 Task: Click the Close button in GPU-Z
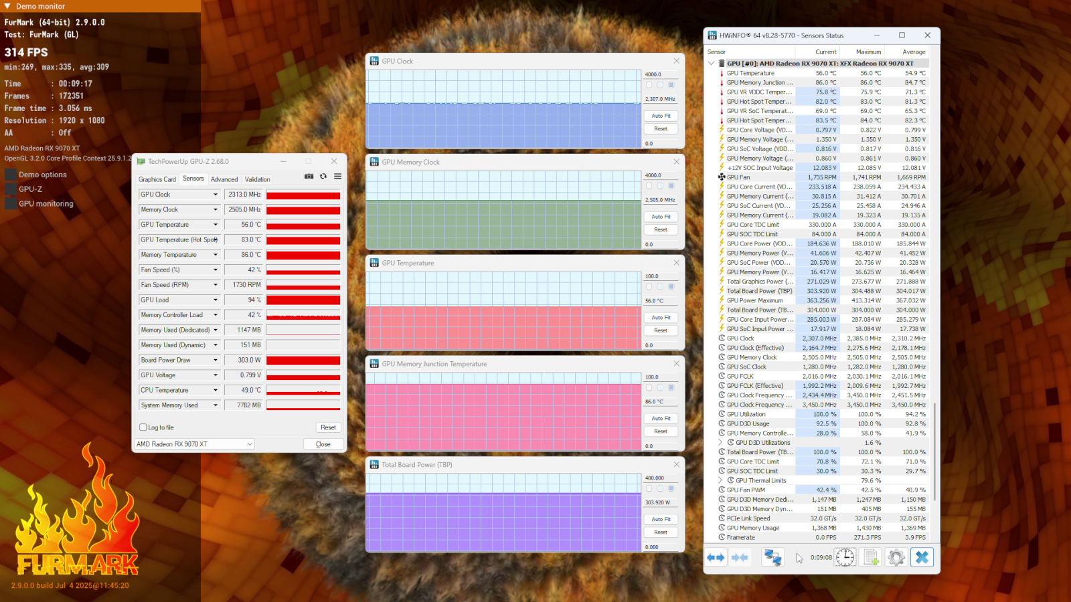tap(323, 444)
